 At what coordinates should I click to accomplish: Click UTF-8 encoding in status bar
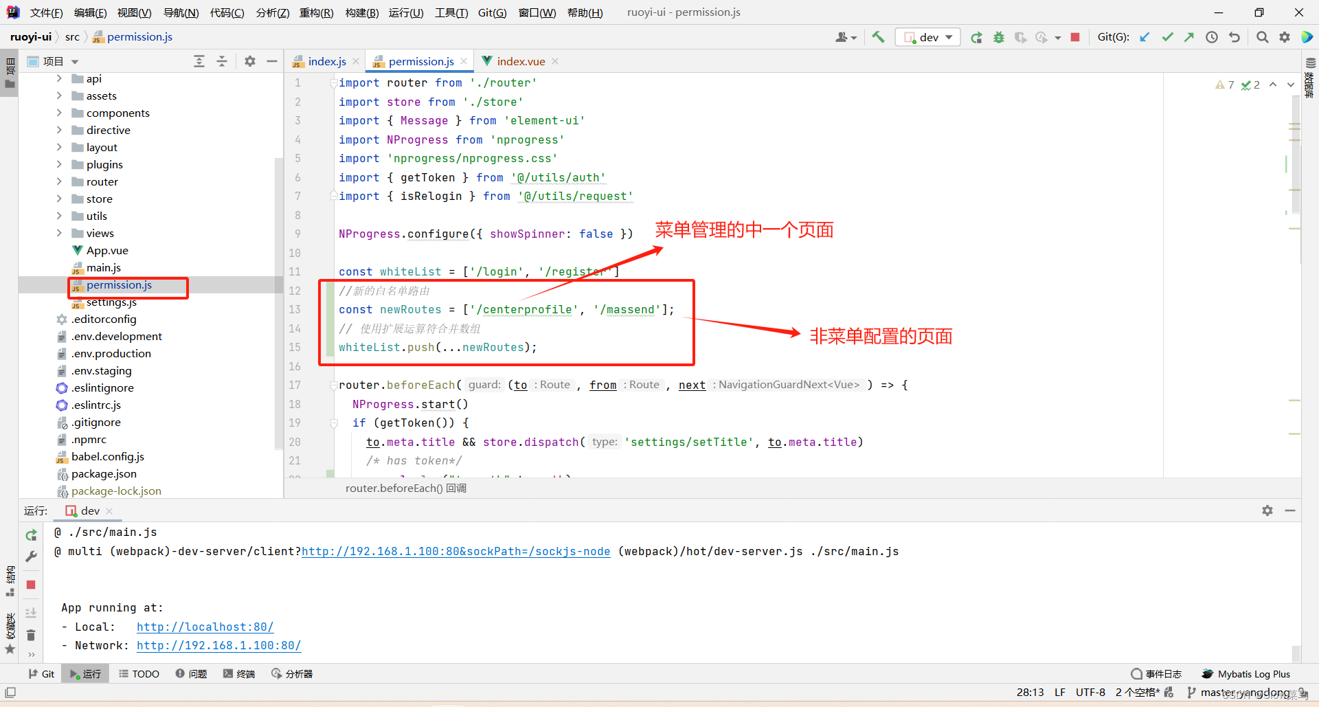1090,692
